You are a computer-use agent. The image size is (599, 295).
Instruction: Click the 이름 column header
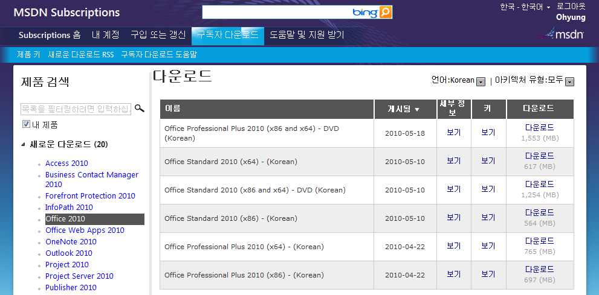[267, 109]
